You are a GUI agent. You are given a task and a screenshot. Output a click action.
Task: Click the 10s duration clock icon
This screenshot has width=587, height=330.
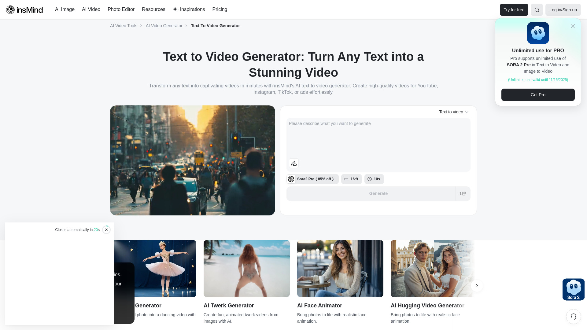tap(369, 179)
